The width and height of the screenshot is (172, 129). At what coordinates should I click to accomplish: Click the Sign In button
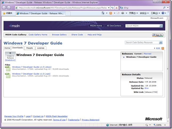[158, 35]
